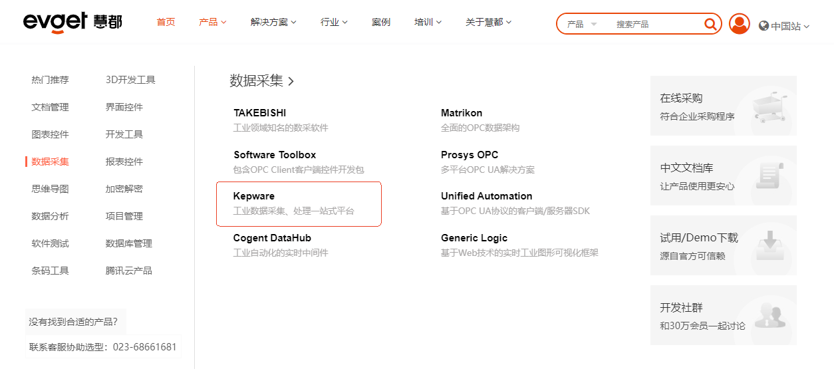Select the 3D开发工具 category
834x371 pixels.
[x=130, y=80]
